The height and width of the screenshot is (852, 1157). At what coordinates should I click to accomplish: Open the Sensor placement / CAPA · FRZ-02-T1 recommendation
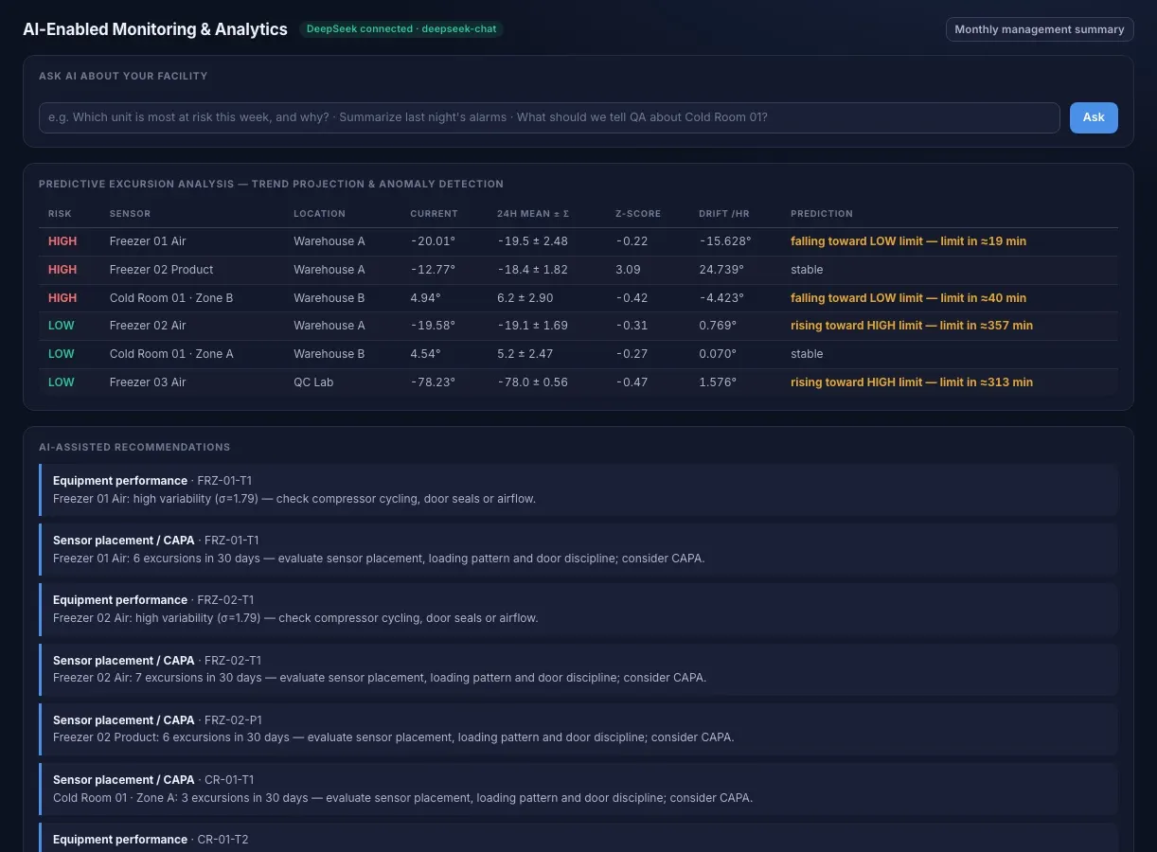point(578,669)
